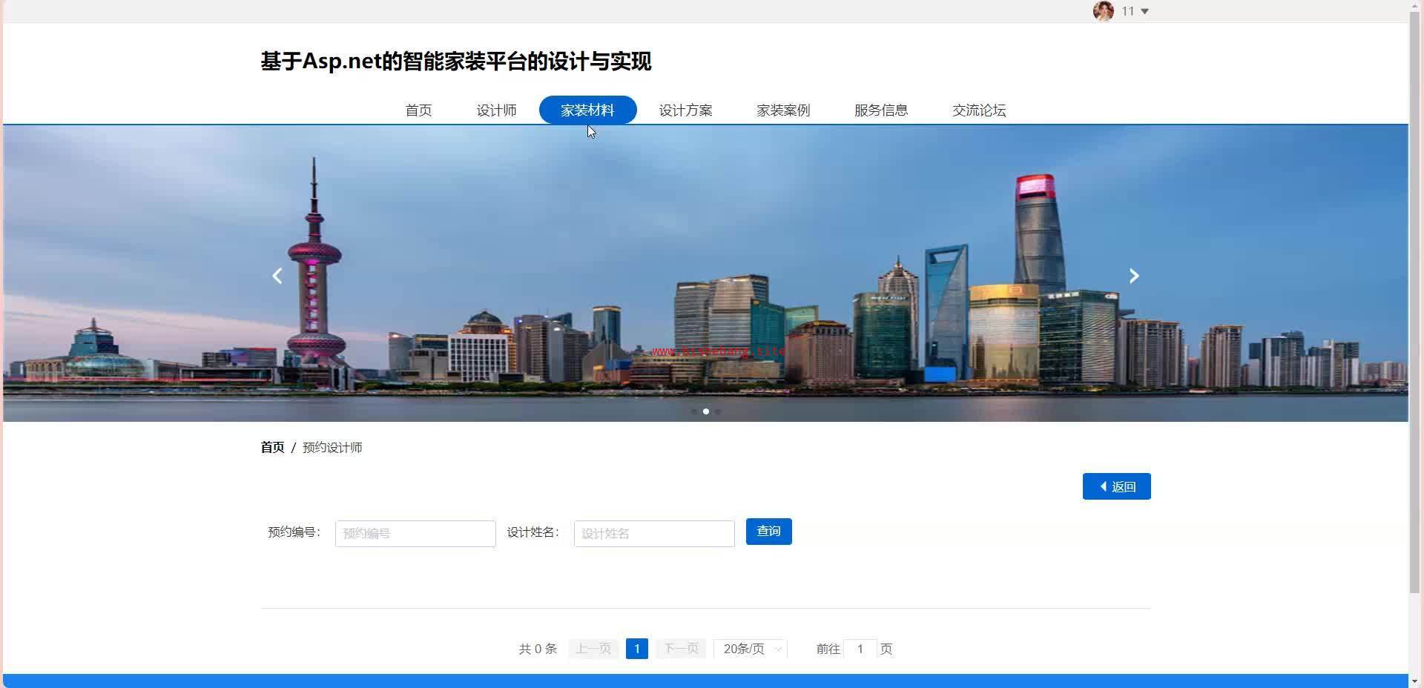Open the 交流论坛 navigation tab
Viewport: 1424px width, 688px height.
pos(979,110)
